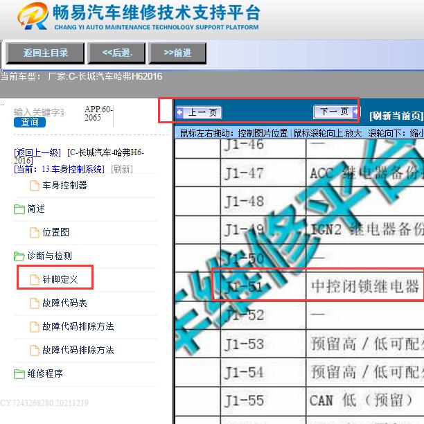The image size is (424, 424).
Task: Click the 中控闭锁继电器 cell
Action: tap(365, 286)
